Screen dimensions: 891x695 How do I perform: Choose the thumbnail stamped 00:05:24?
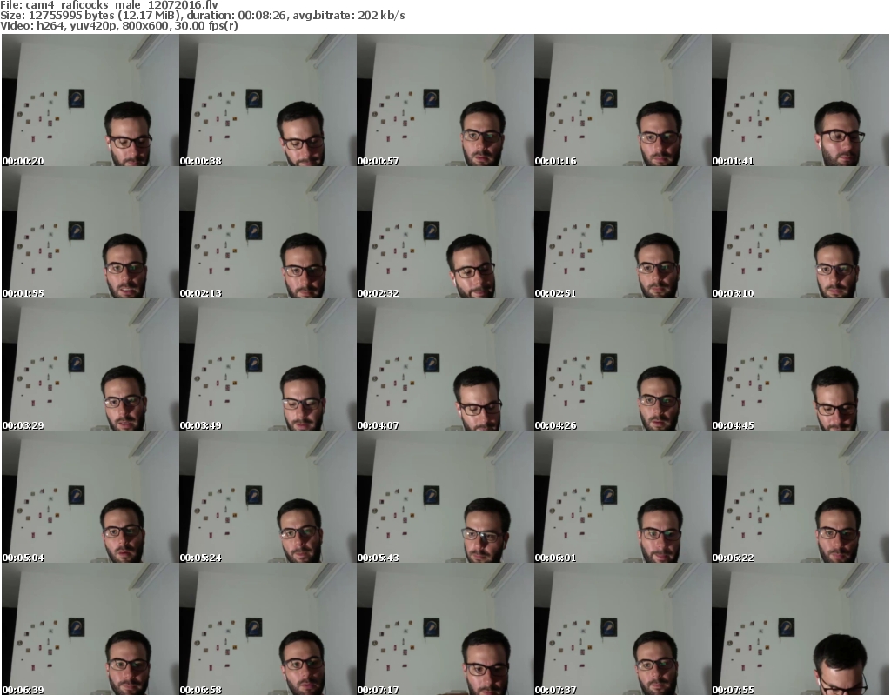tap(268, 497)
